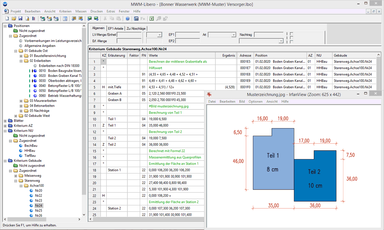Click the LV export arrow icon
This screenshot has height=230, width=384.
81,19
